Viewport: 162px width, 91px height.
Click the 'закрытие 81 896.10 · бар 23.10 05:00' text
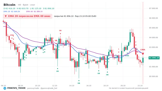(x=75, y=16)
